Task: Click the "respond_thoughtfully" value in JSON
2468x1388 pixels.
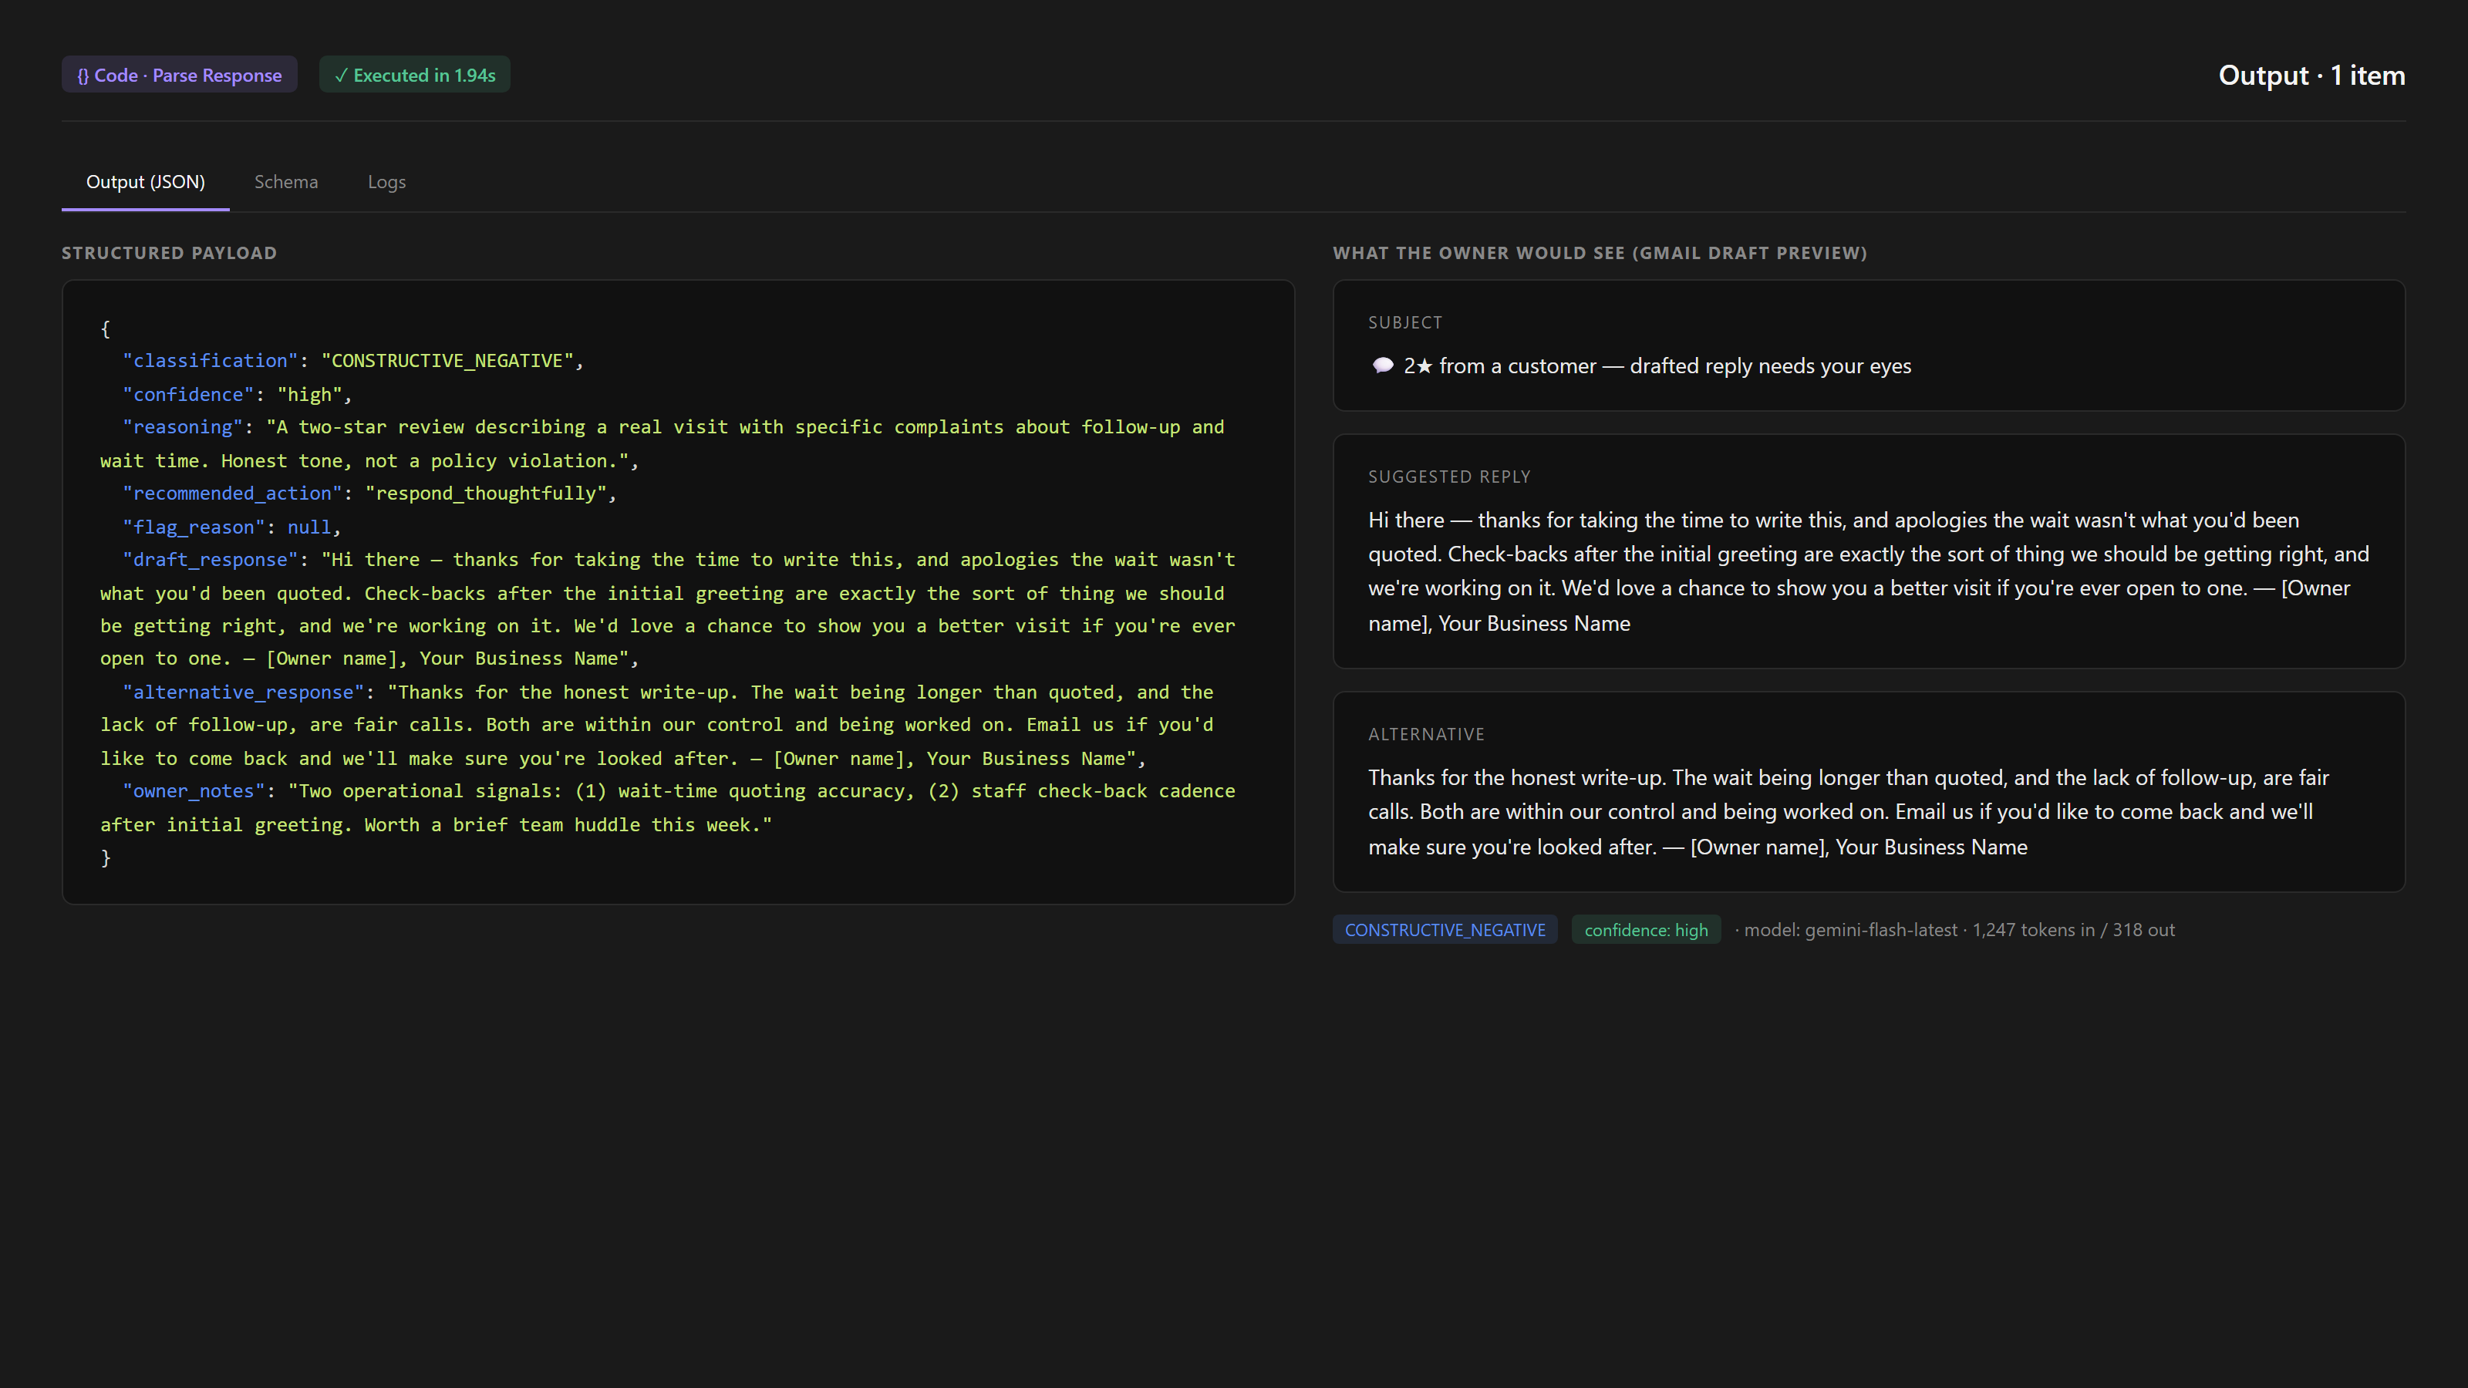Action: (x=486, y=494)
